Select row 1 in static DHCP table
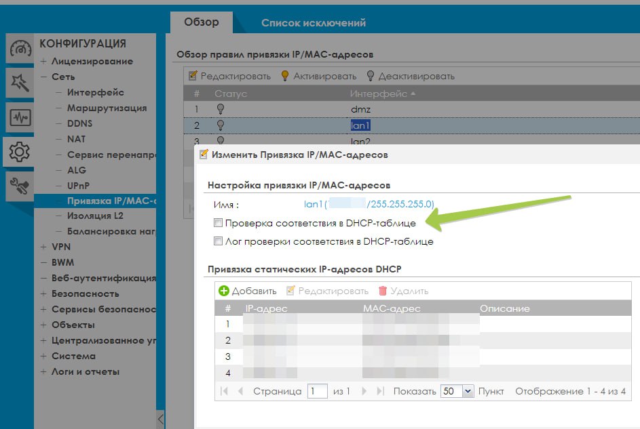Screen dimensions: 640x429 pyautogui.click(x=423, y=325)
